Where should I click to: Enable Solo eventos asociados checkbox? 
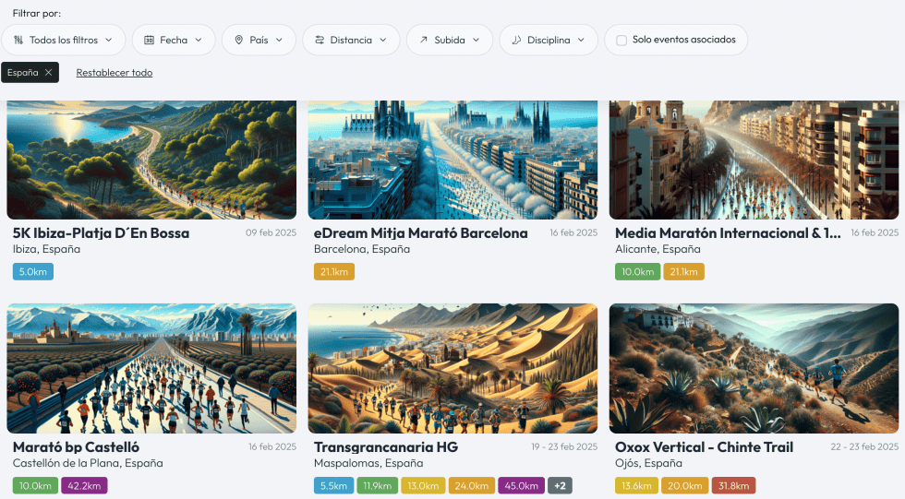click(621, 41)
